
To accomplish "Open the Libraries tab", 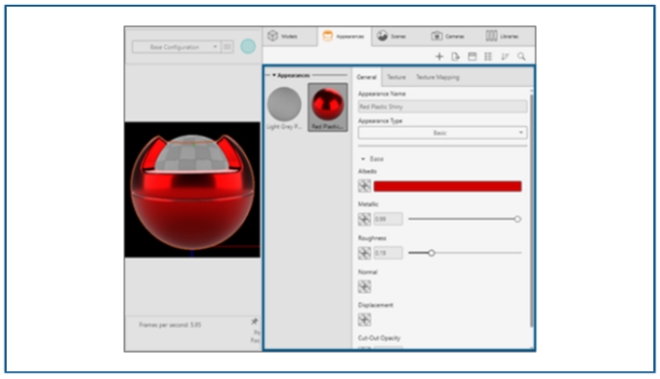I will click(502, 36).
